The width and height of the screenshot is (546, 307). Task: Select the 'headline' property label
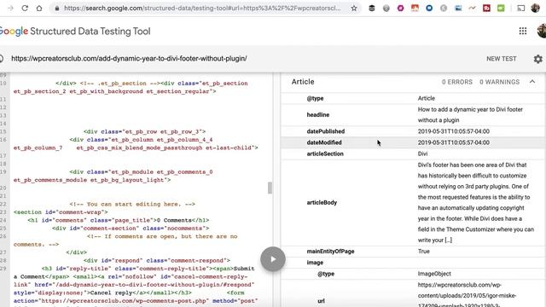coord(318,114)
